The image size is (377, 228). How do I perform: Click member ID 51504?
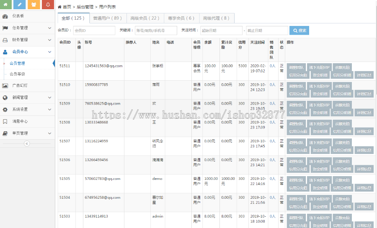point(65,197)
